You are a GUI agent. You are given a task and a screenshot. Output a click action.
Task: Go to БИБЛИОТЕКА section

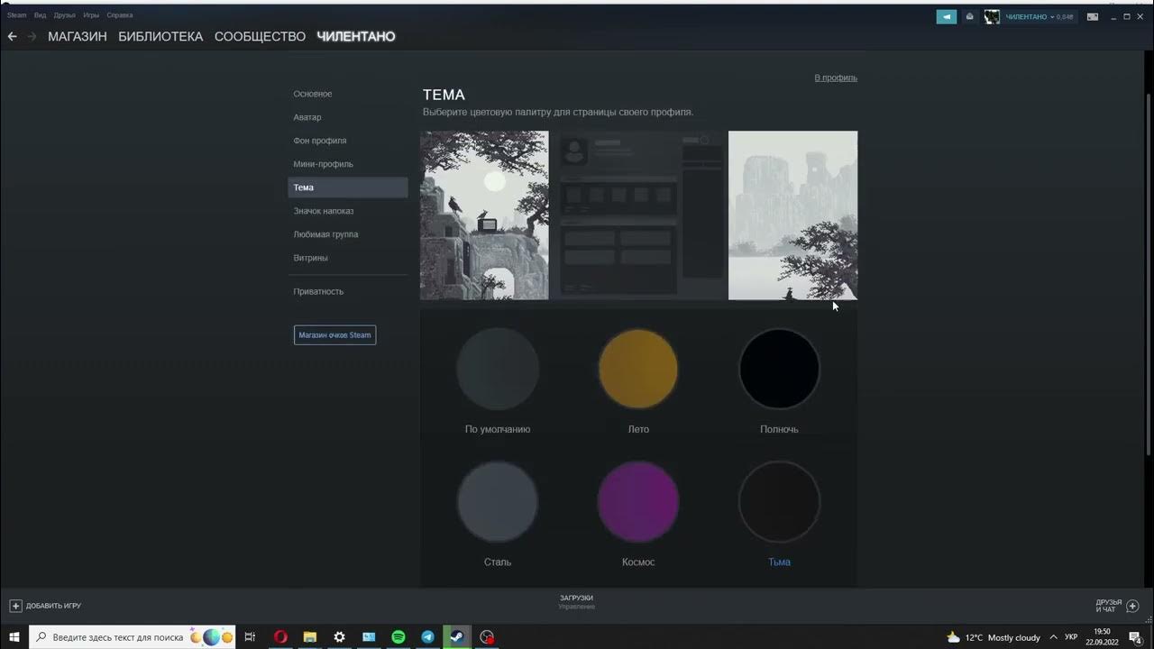click(160, 37)
